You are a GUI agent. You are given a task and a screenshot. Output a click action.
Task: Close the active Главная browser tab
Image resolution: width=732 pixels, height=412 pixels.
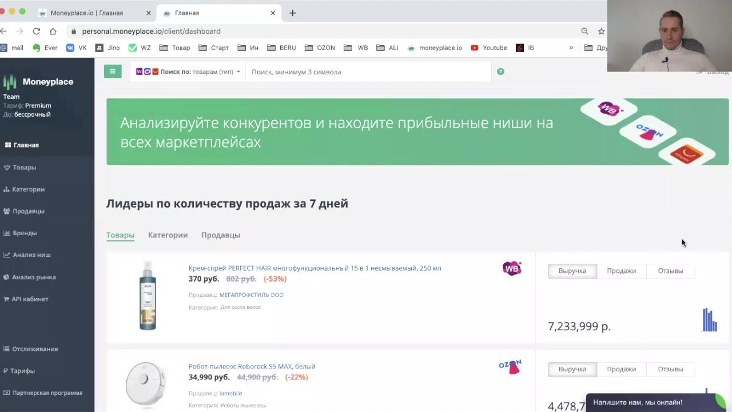click(273, 13)
